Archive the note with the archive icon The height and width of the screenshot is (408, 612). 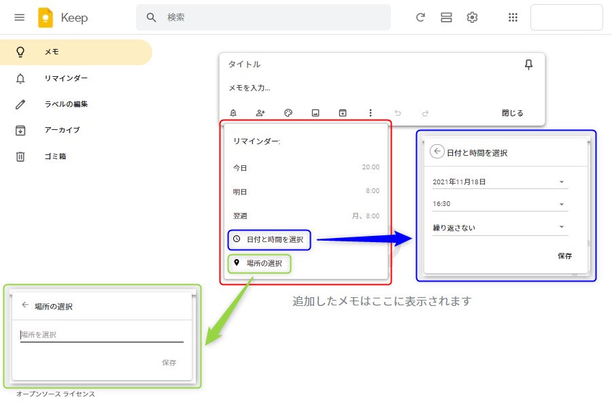(343, 114)
